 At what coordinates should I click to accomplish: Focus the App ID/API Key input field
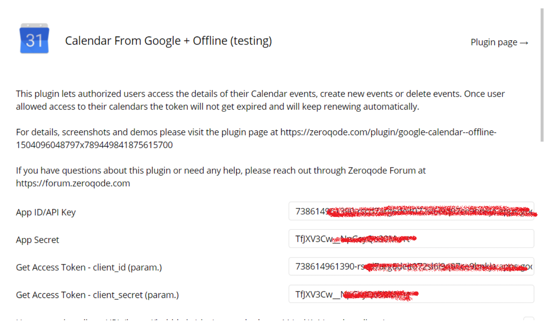(411, 211)
